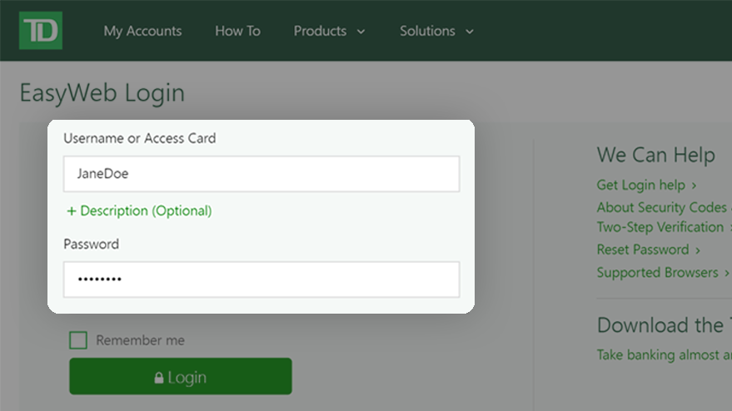Expand the Solutions dropdown chevron
Viewport: 732px width, 411px height.
pos(470,32)
